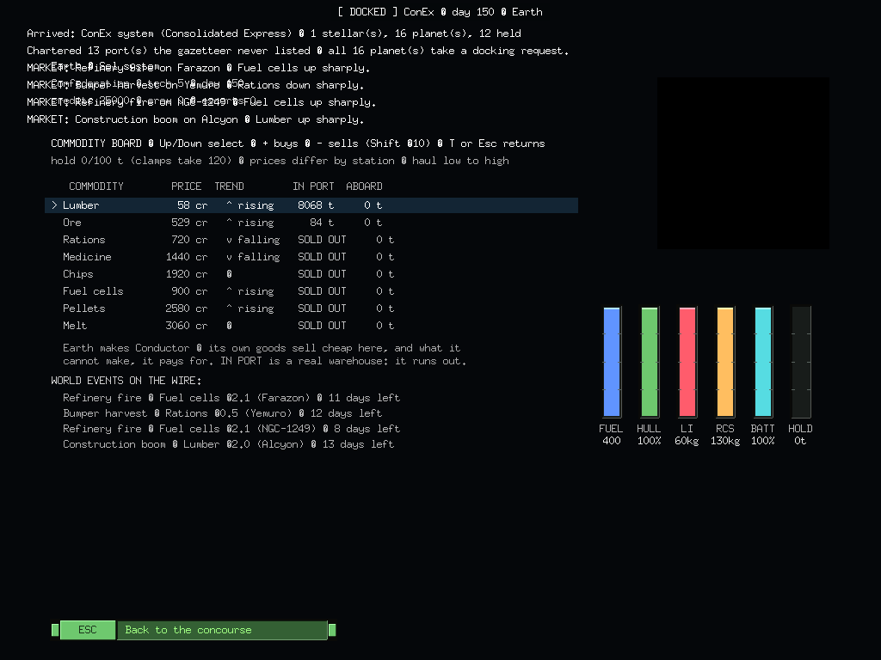Screen dimensions: 881x660
Task: Click the orange RCS gauge bar
Action: point(725,362)
